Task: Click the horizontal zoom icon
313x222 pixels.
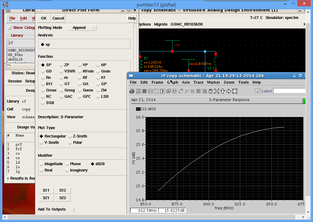Action: tap(223, 91)
